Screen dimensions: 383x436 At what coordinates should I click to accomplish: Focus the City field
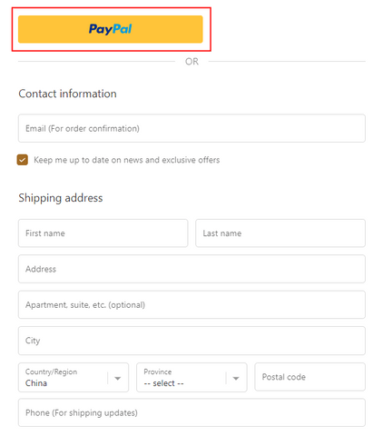(x=191, y=341)
